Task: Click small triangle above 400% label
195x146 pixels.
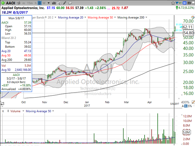Action: click(x=179, y=98)
